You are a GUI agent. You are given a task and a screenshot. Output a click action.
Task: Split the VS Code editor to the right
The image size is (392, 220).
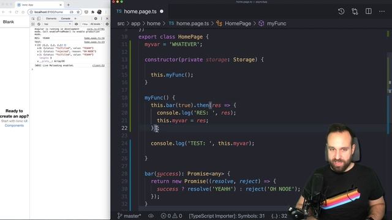pos(369,11)
